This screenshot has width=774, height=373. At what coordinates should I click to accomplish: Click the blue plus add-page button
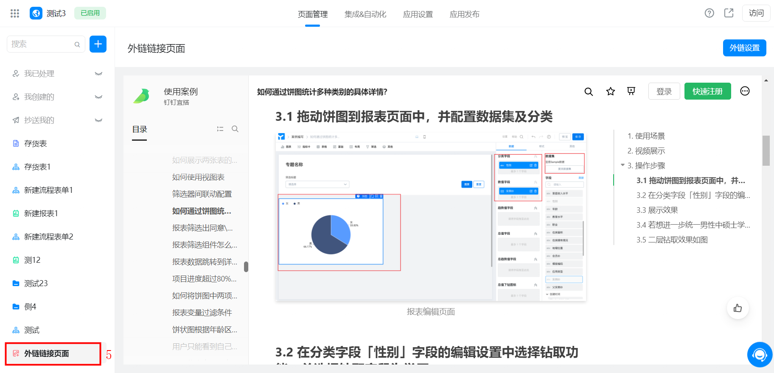point(98,44)
